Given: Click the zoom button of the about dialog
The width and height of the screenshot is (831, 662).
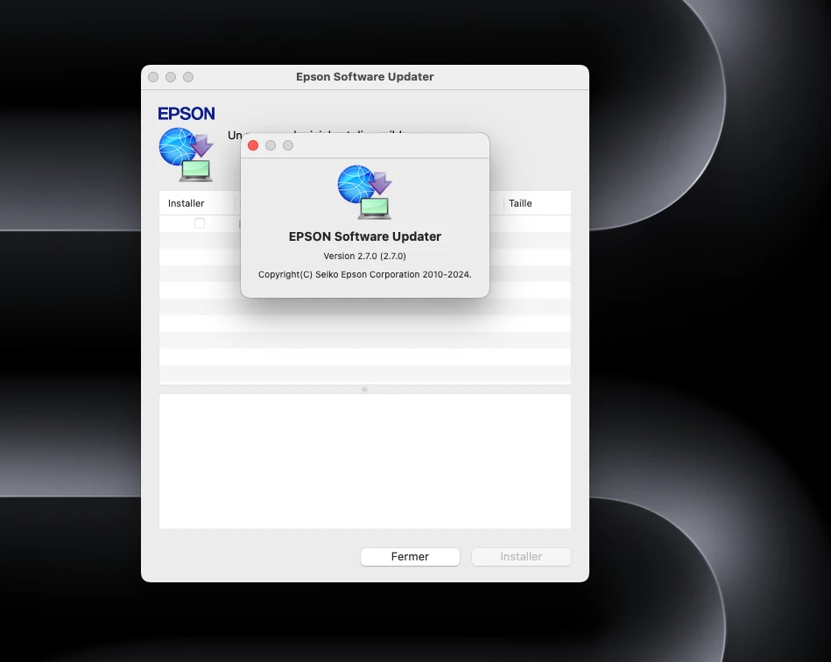Looking at the screenshot, I should point(288,145).
